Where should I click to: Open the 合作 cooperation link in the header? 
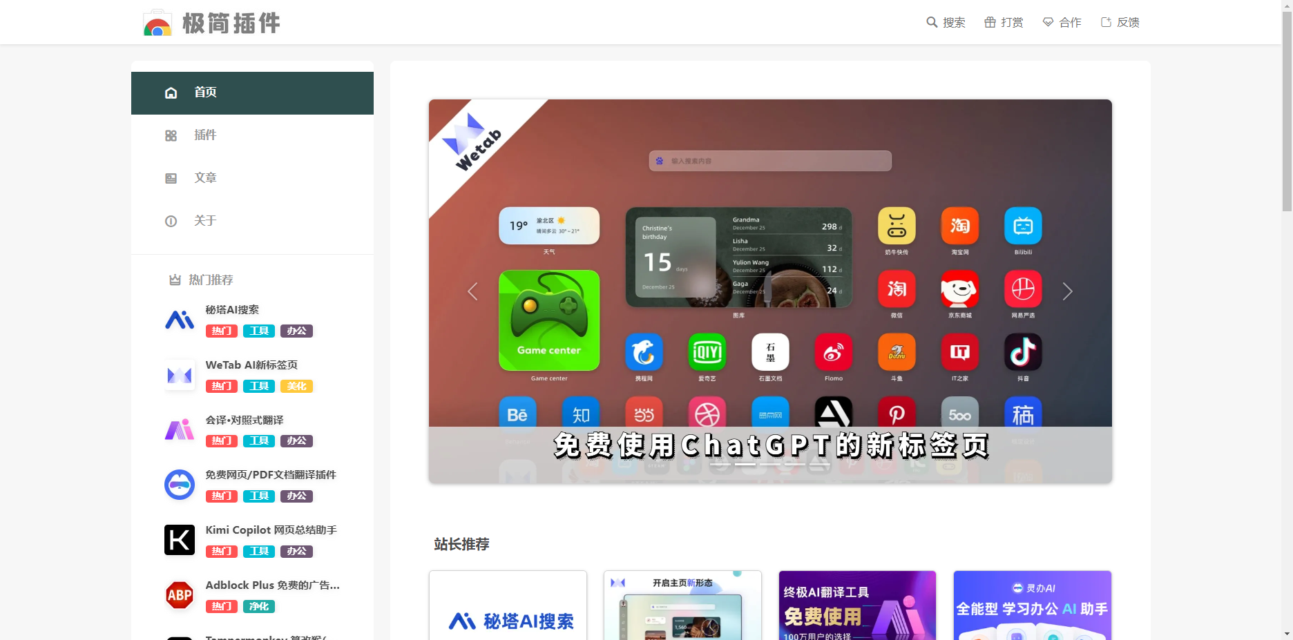tap(1062, 22)
